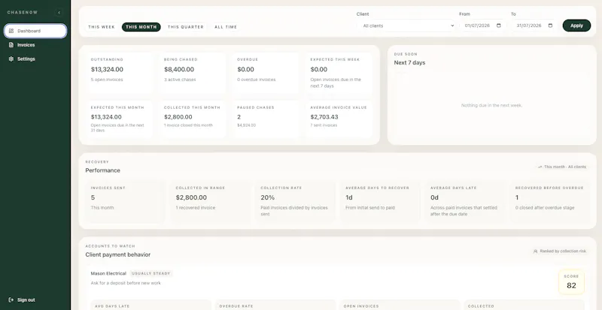The height and width of the screenshot is (310, 602).
Task: Click 'Nothing due in the next week.' text
Action: click(491, 105)
